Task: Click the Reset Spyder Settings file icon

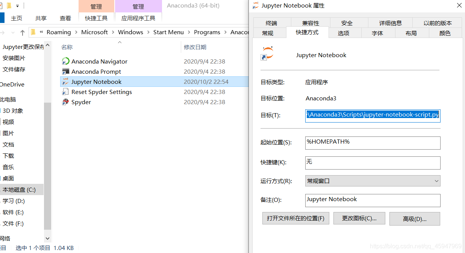Action: 66,92
